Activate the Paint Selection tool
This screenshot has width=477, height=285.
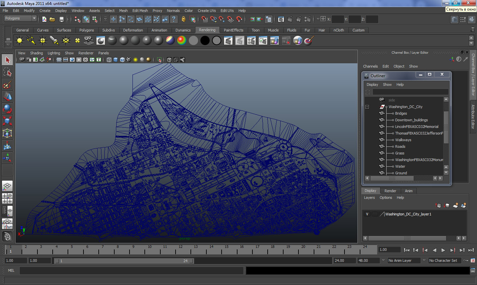[7, 84]
